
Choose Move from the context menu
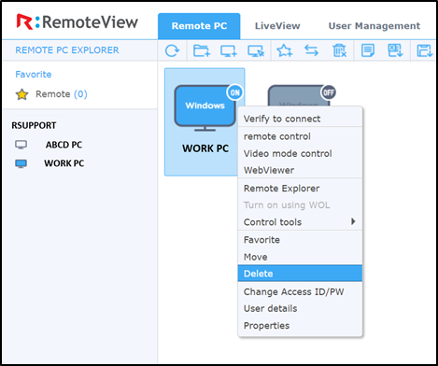click(x=300, y=257)
